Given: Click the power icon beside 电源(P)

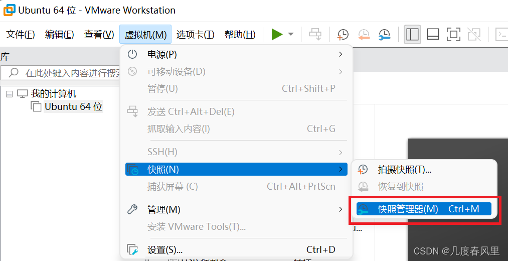Looking at the screenshot, I should point(132,54).
